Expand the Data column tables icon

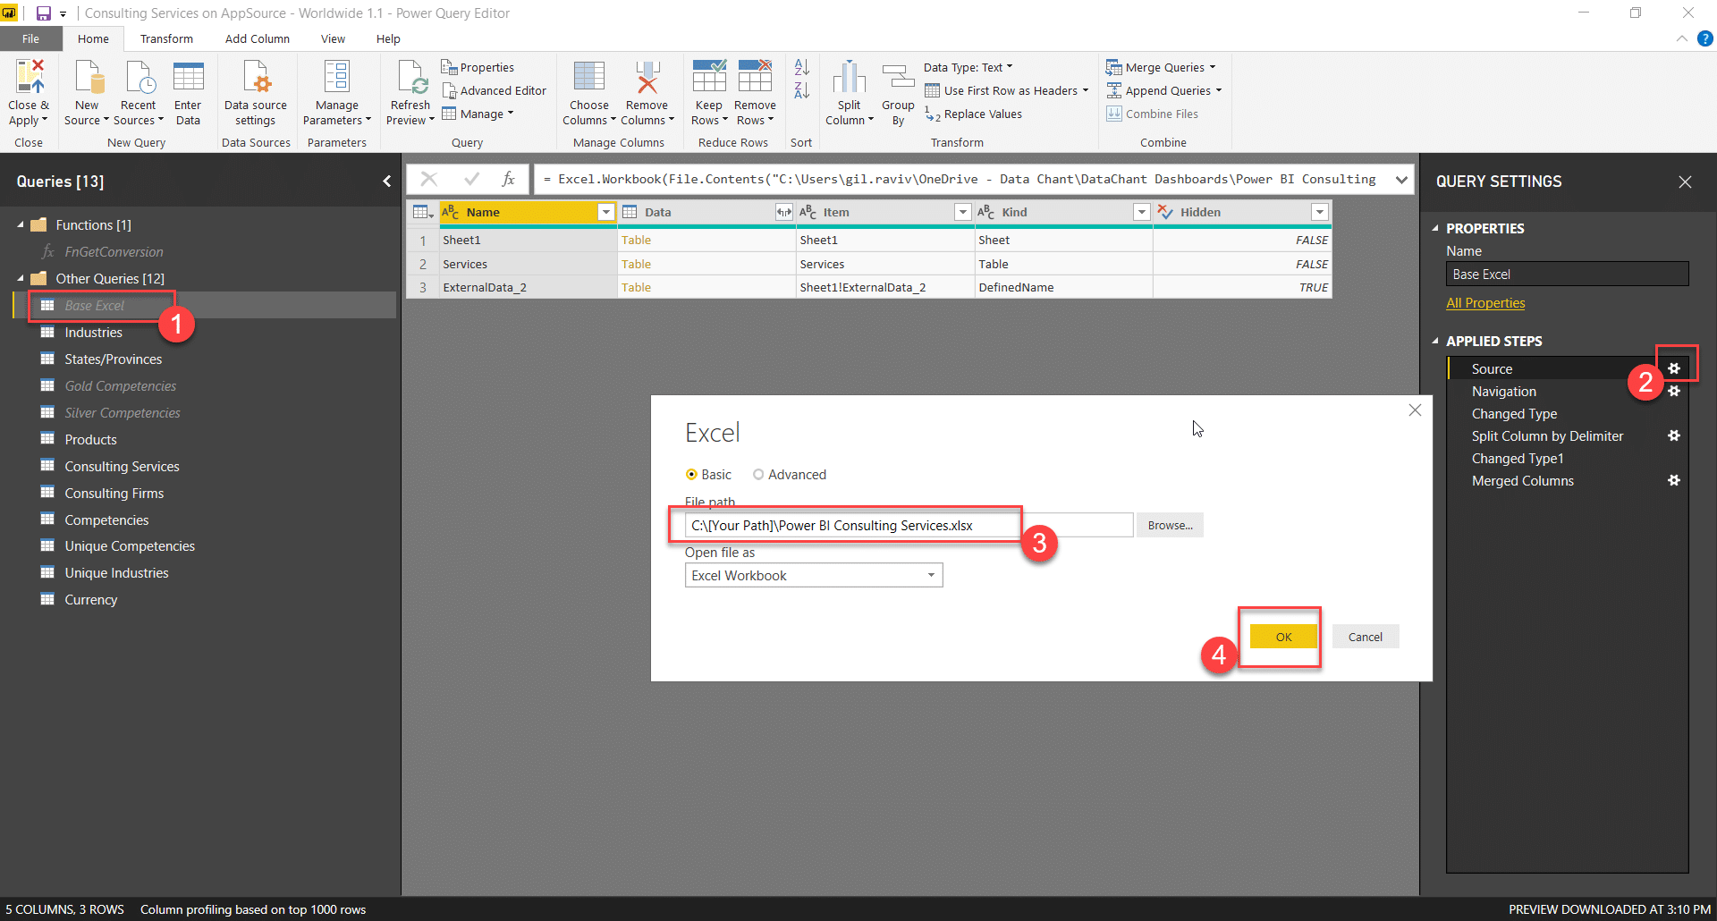(783, 212)
